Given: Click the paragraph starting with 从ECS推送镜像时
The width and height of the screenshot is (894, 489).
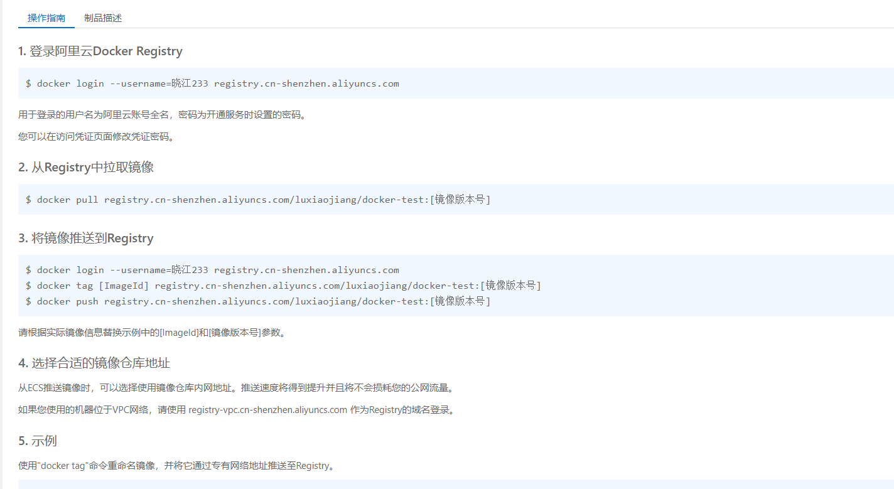Looking at the screenshot, I should click(235, 388).
